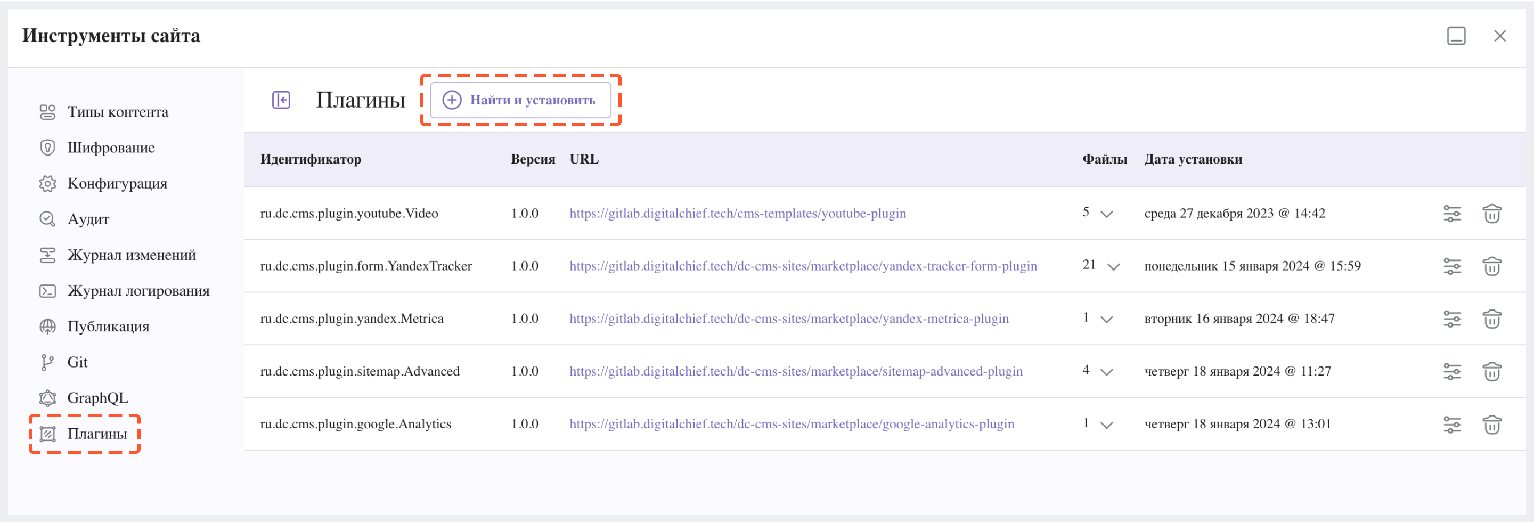This screenshot has height=522, width=1534.
Task: Click the Дата установки column header
Action: [x=1193, y=159]
